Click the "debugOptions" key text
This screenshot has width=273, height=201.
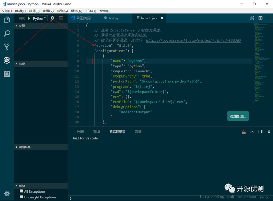point(125,107)
